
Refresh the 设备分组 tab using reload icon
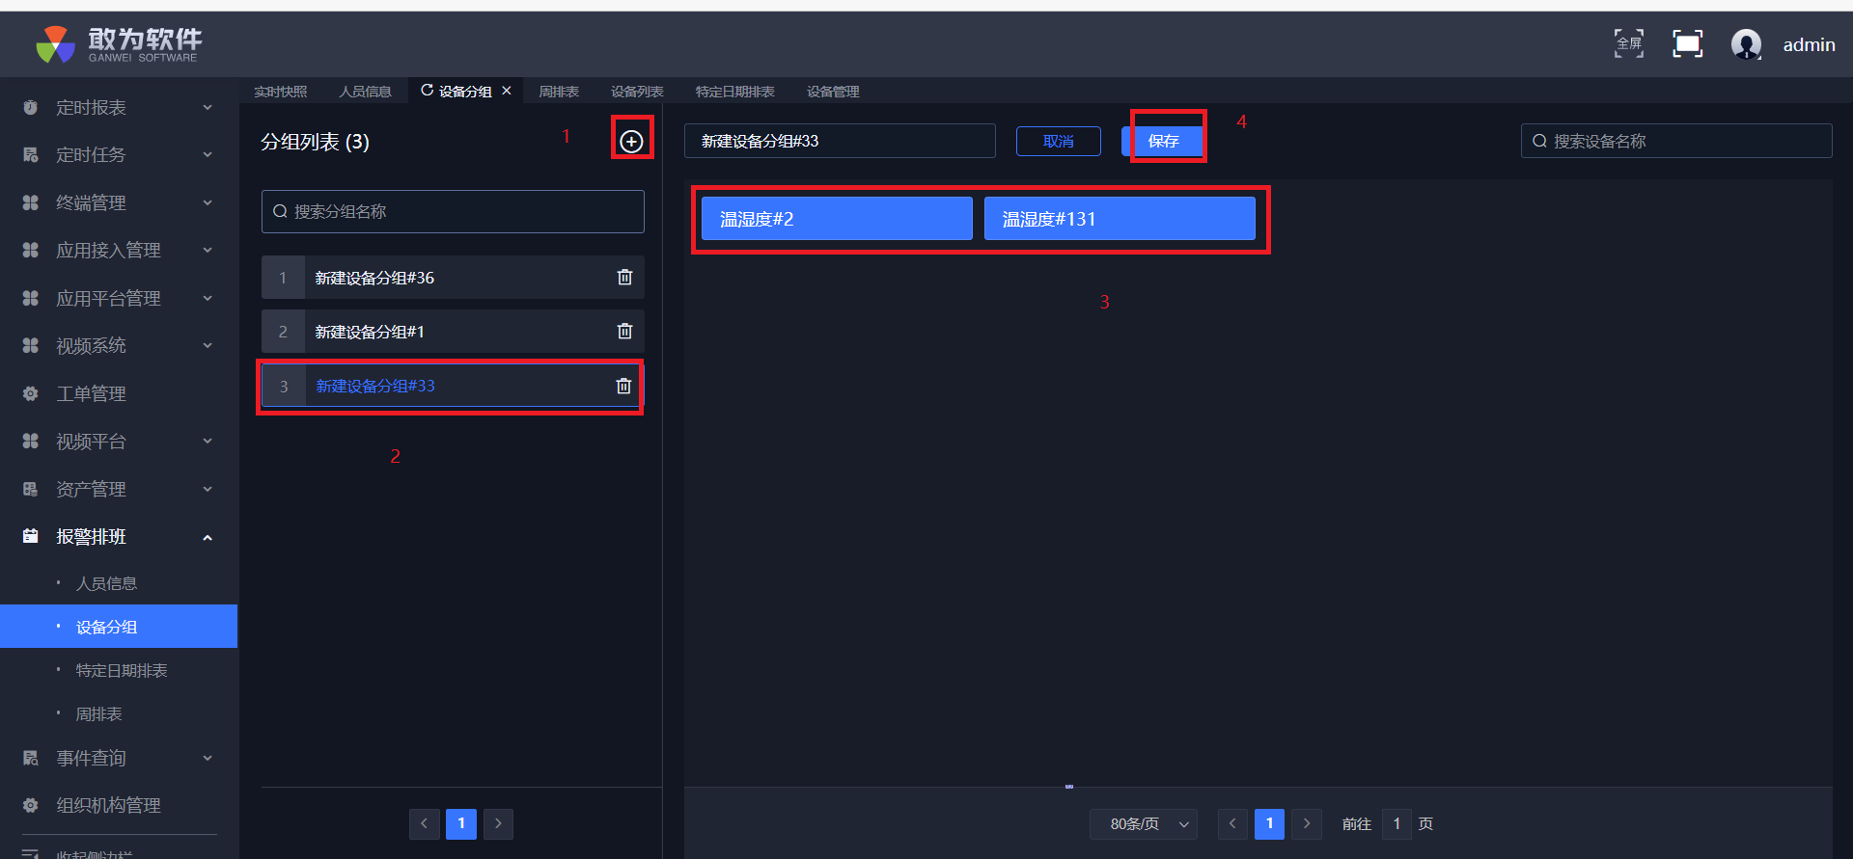pyautogui.click(x=427, y=91)
